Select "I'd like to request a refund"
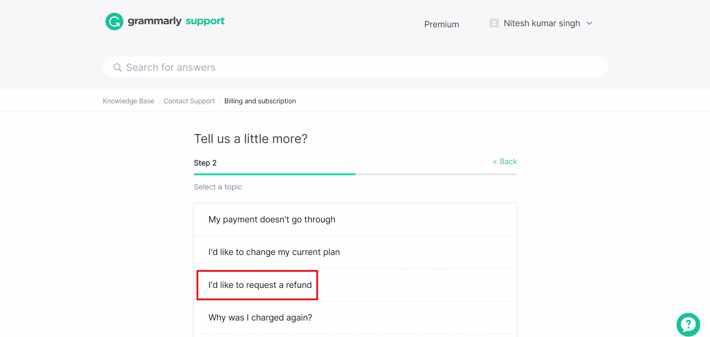This screenshot has width=710, height=337. 260,285
